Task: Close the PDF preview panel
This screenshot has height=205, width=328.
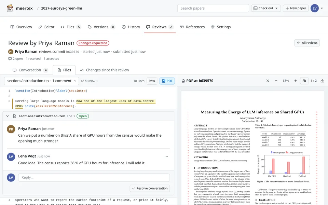Action: tap(268, 81)
